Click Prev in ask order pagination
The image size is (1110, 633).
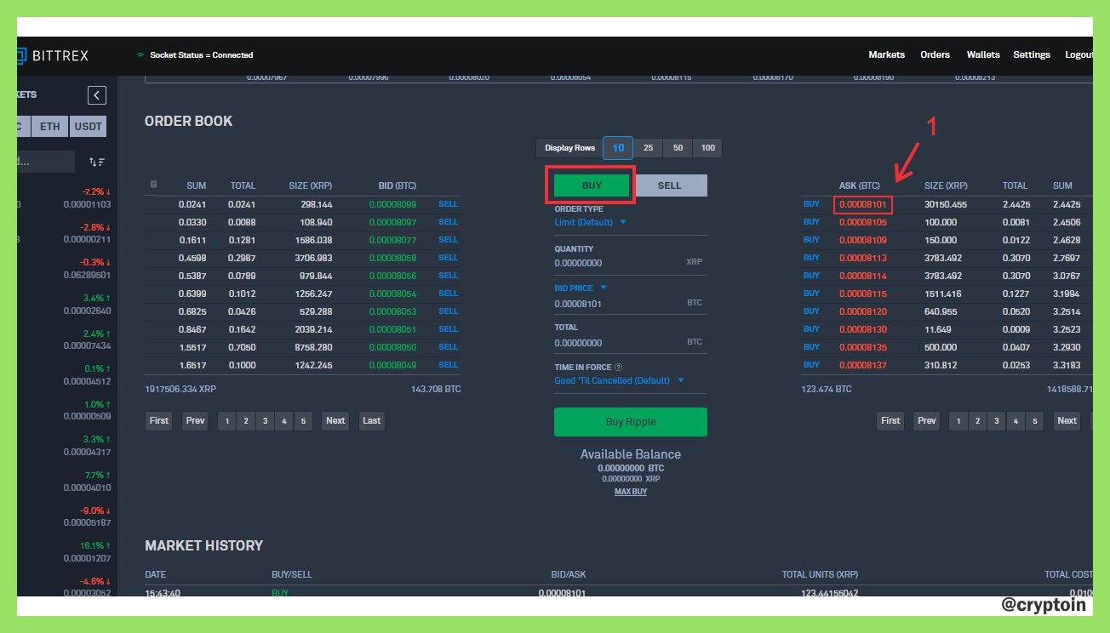point(927,420)
